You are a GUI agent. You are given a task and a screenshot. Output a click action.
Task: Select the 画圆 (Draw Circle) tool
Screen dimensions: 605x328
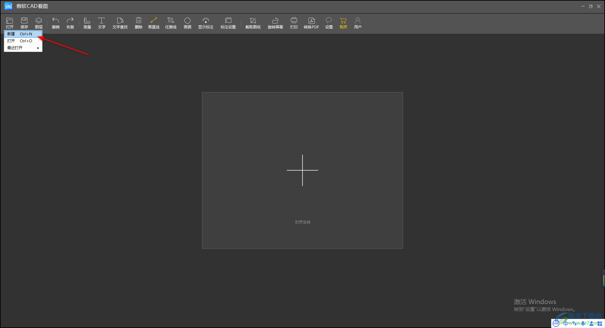click(187, 23)
